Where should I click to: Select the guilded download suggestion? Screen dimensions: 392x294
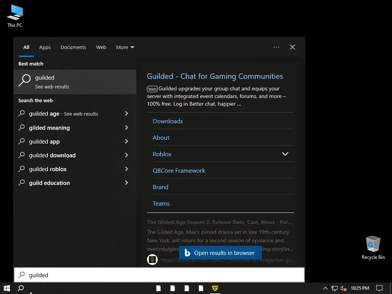(75, 155)
